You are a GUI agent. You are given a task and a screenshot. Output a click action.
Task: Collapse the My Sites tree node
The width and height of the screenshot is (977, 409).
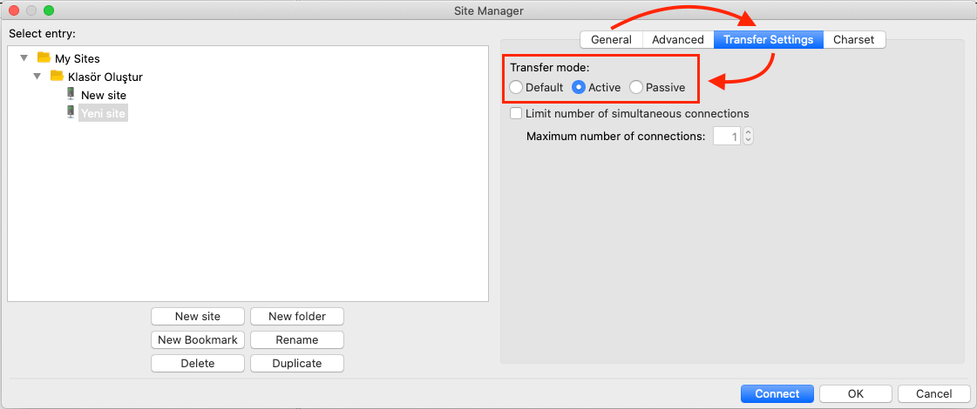[24, 58]
